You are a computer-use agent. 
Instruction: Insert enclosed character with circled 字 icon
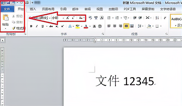[100, 26]
